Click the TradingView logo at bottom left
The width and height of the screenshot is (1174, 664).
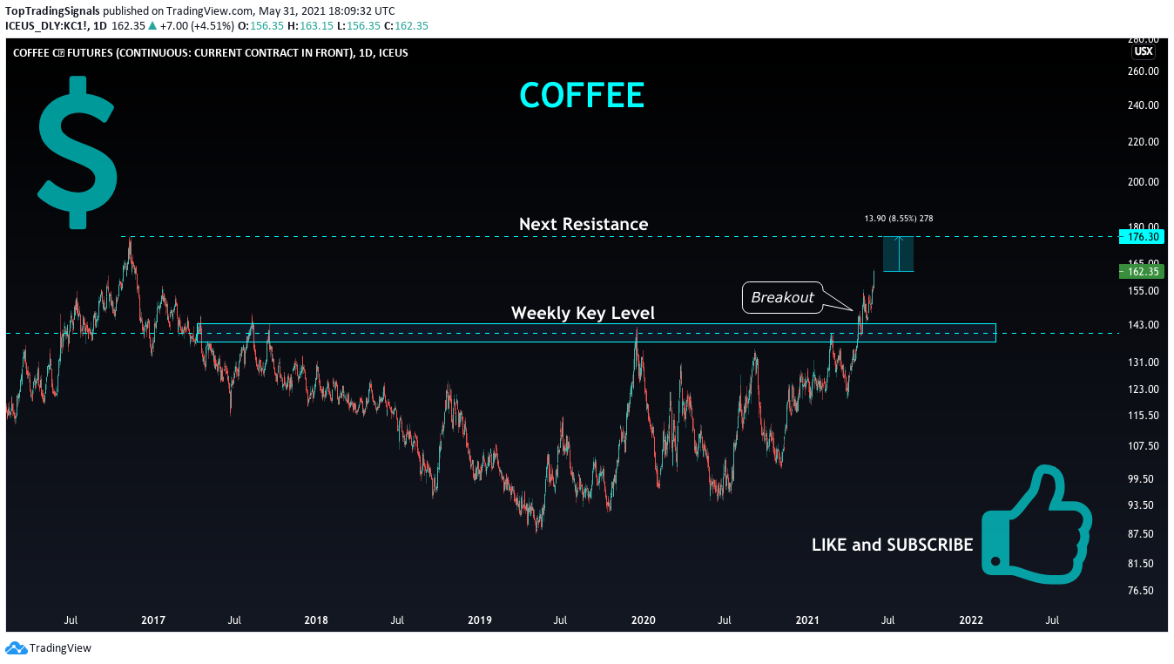point(49,648)
